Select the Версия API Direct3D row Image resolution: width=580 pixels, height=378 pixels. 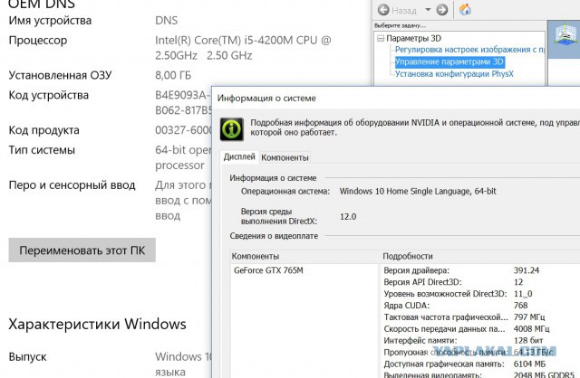[481, 282]
